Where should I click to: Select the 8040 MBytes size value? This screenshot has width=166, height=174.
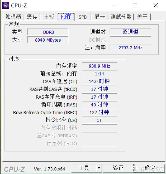[48, 40]
